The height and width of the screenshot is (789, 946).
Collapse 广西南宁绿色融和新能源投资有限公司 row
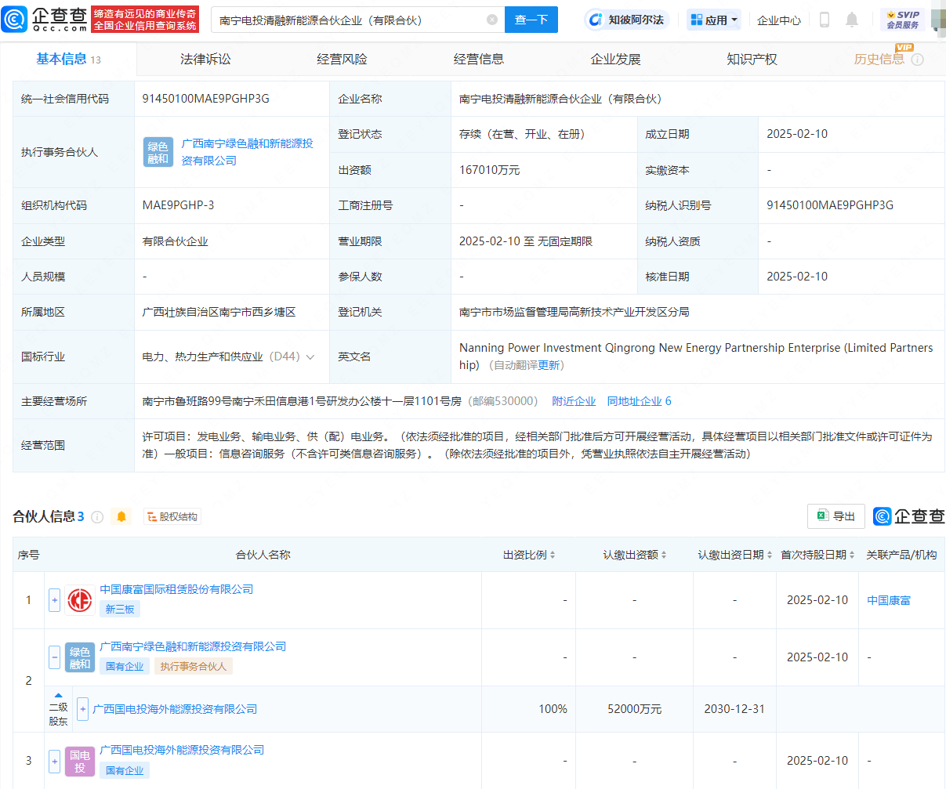[54, 657]
